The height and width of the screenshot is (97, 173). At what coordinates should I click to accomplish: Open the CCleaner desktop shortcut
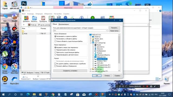pos(5,43)
